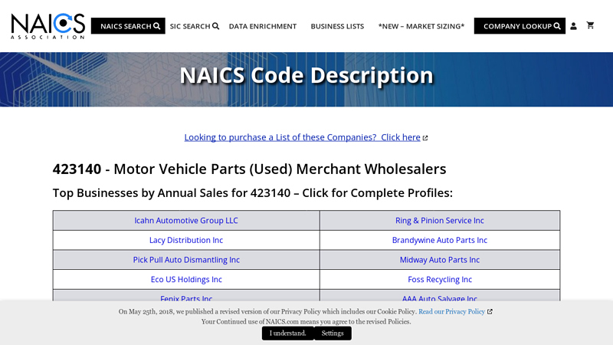This screenshot has height=345, width=613.
Task: Click the NAICS Search button
Action: click(128, 26)
